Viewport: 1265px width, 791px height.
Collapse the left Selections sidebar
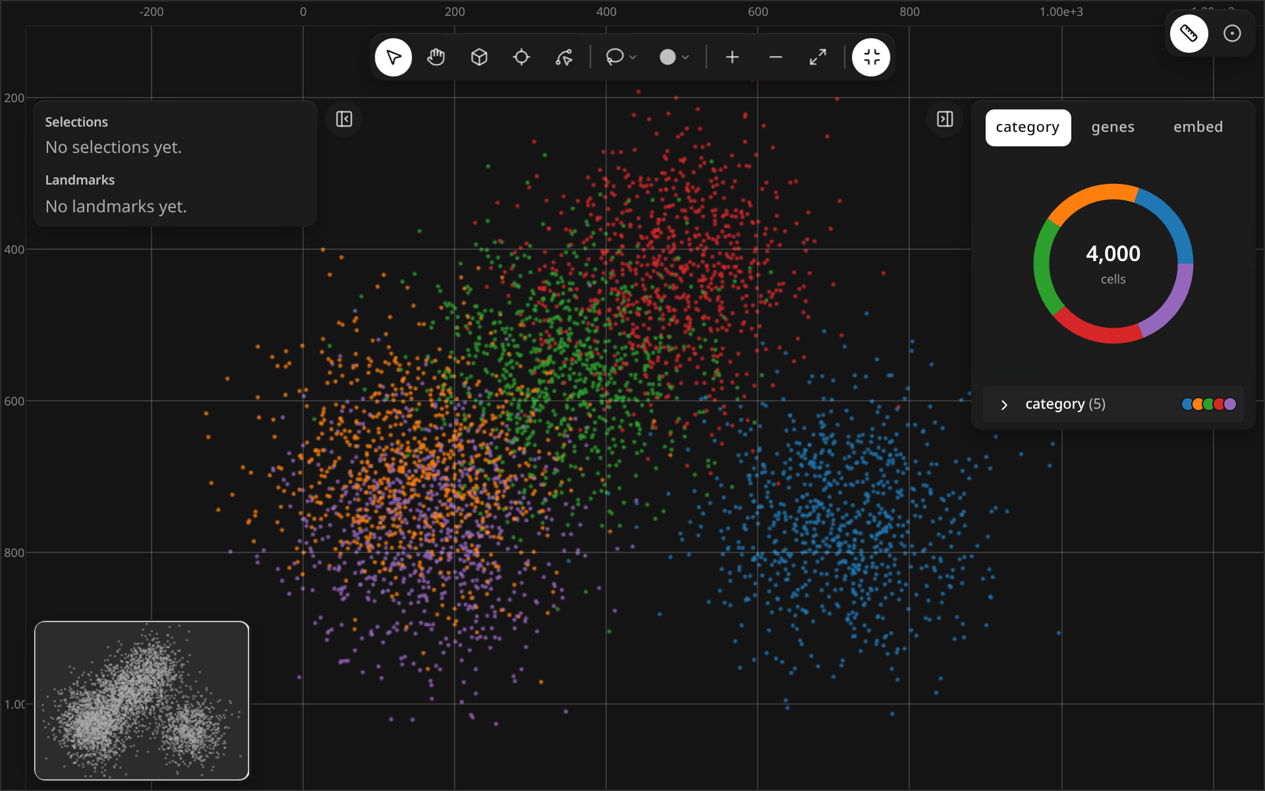[x=344, y=119]
